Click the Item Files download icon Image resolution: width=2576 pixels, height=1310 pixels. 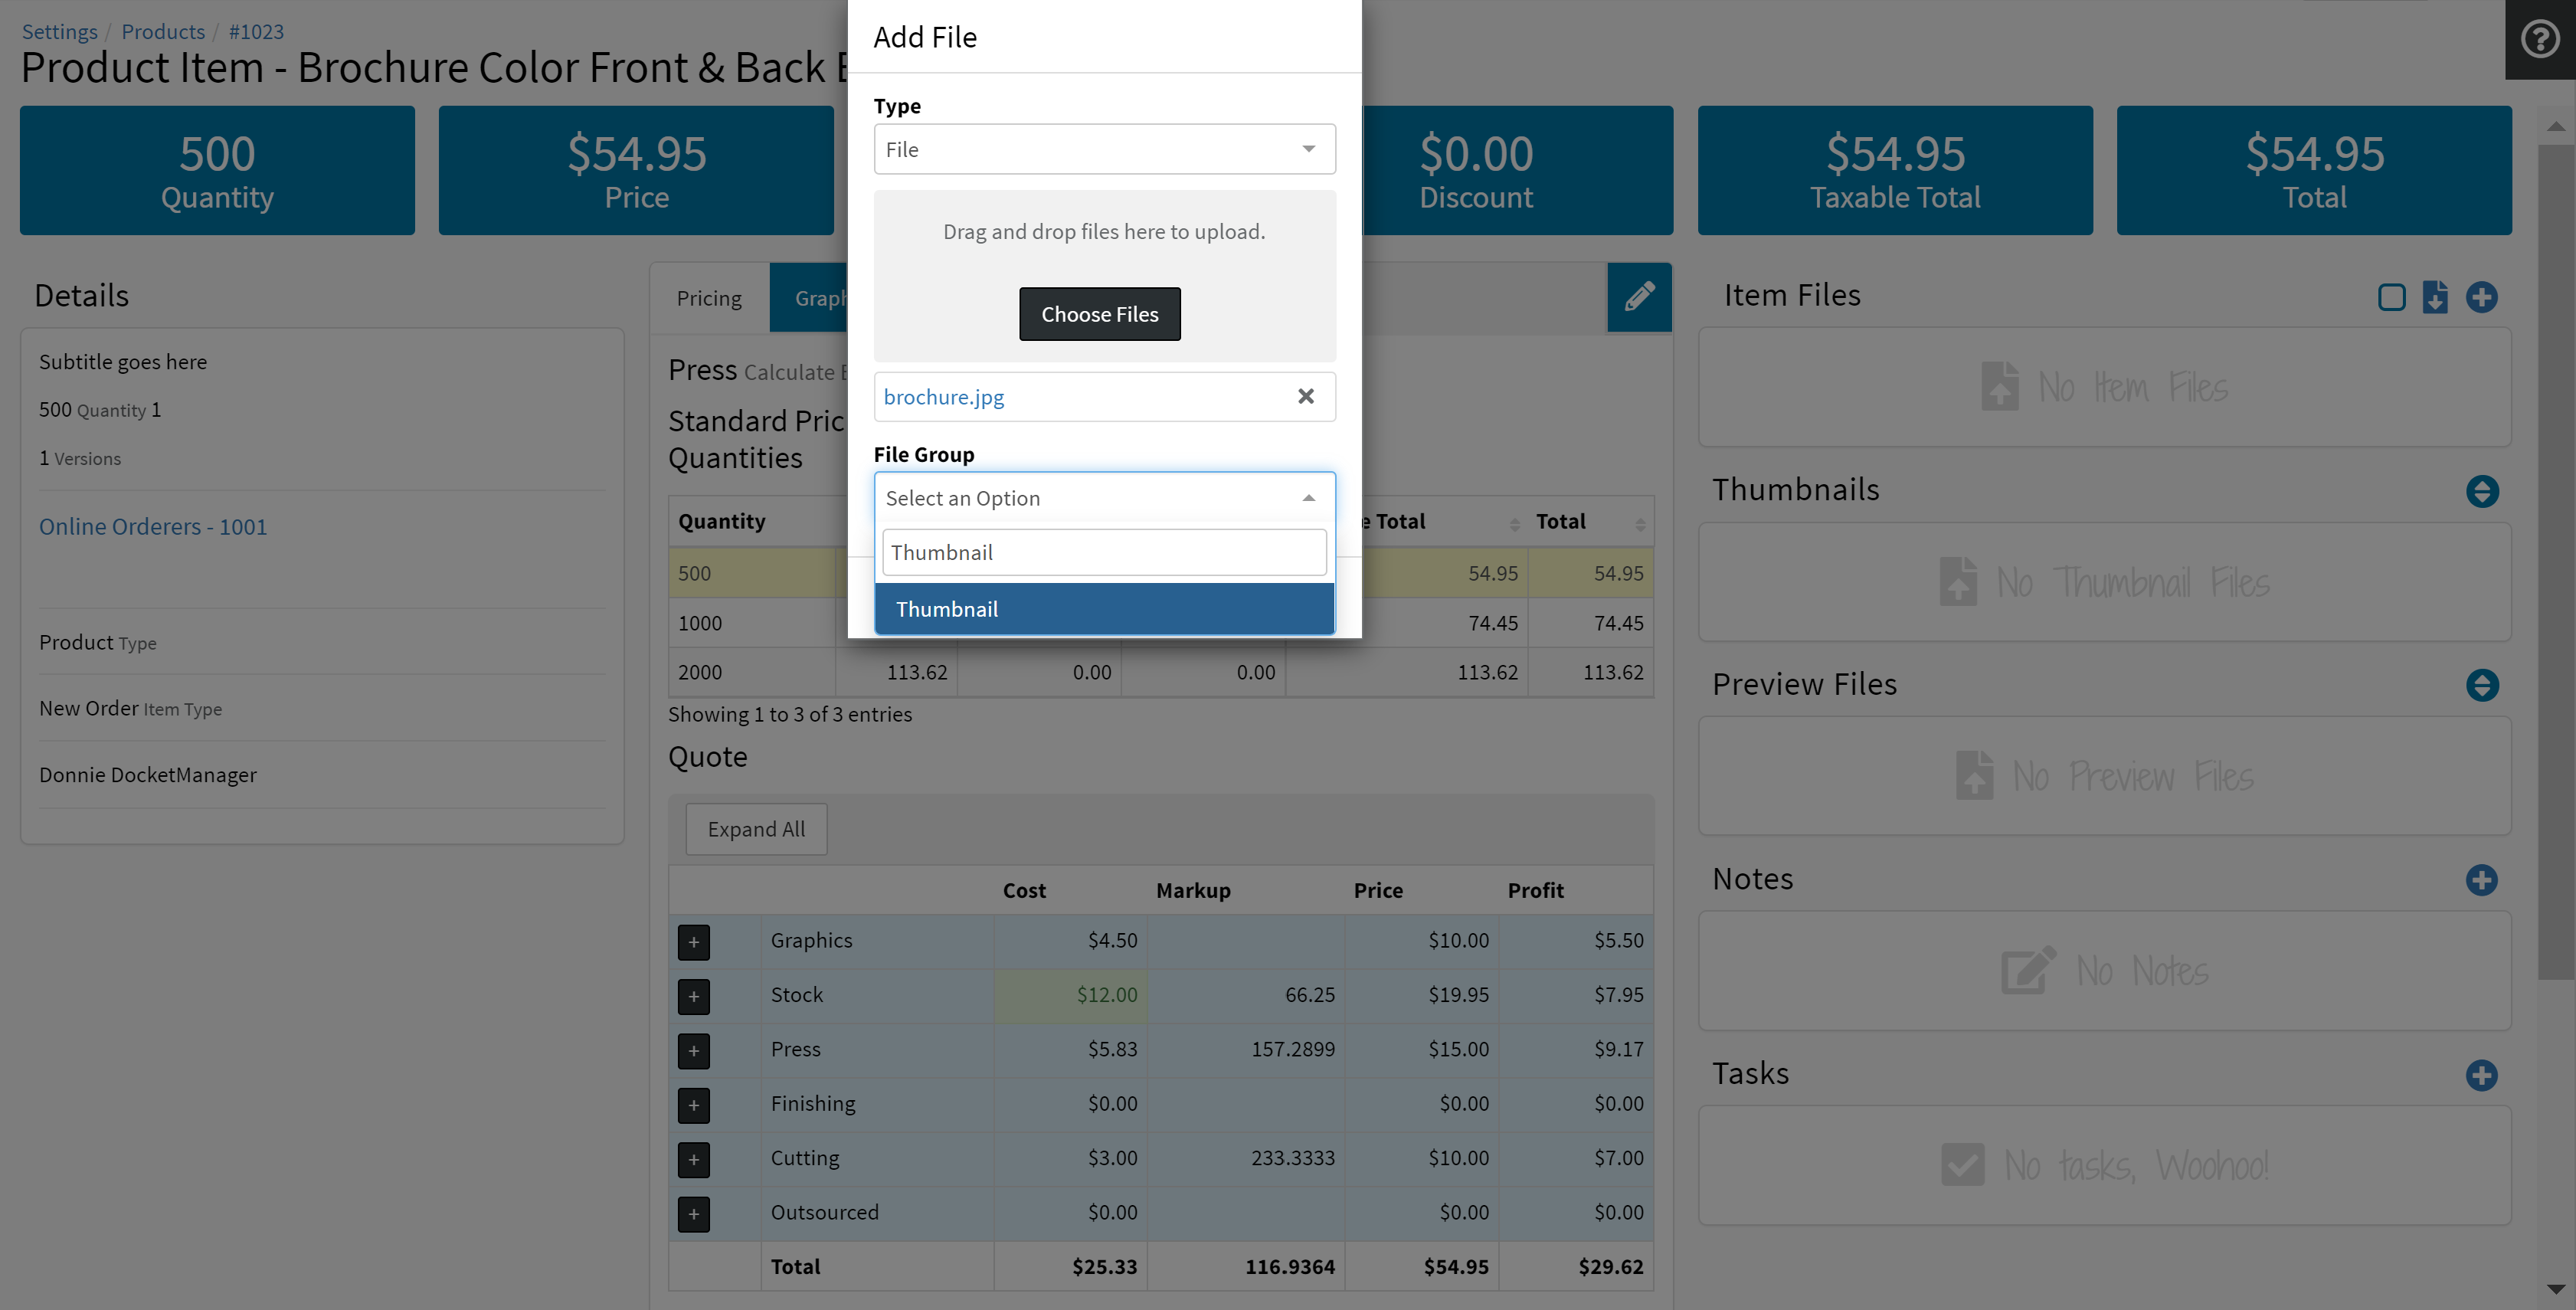(x=2435, y=297)
